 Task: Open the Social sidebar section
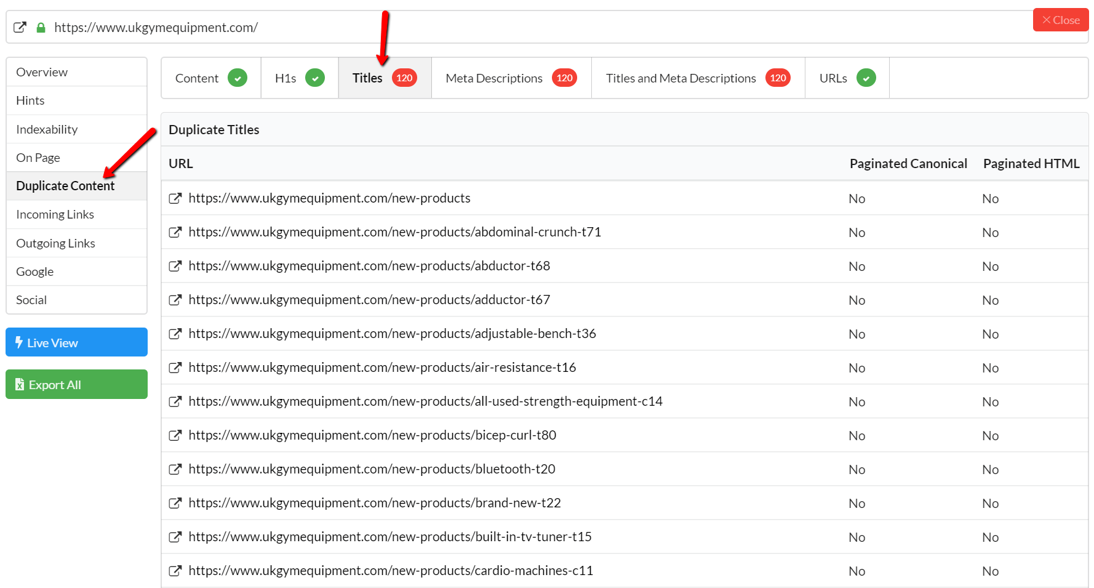[x=77, y=300]
